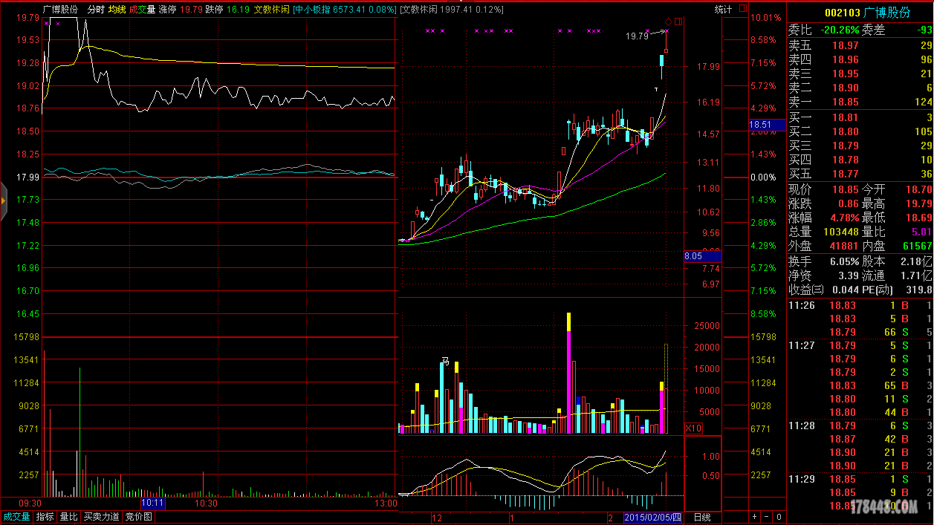
Task: Select the 卖二 18.90 order row
Action: pyautogui.click(x=860, y=88)
